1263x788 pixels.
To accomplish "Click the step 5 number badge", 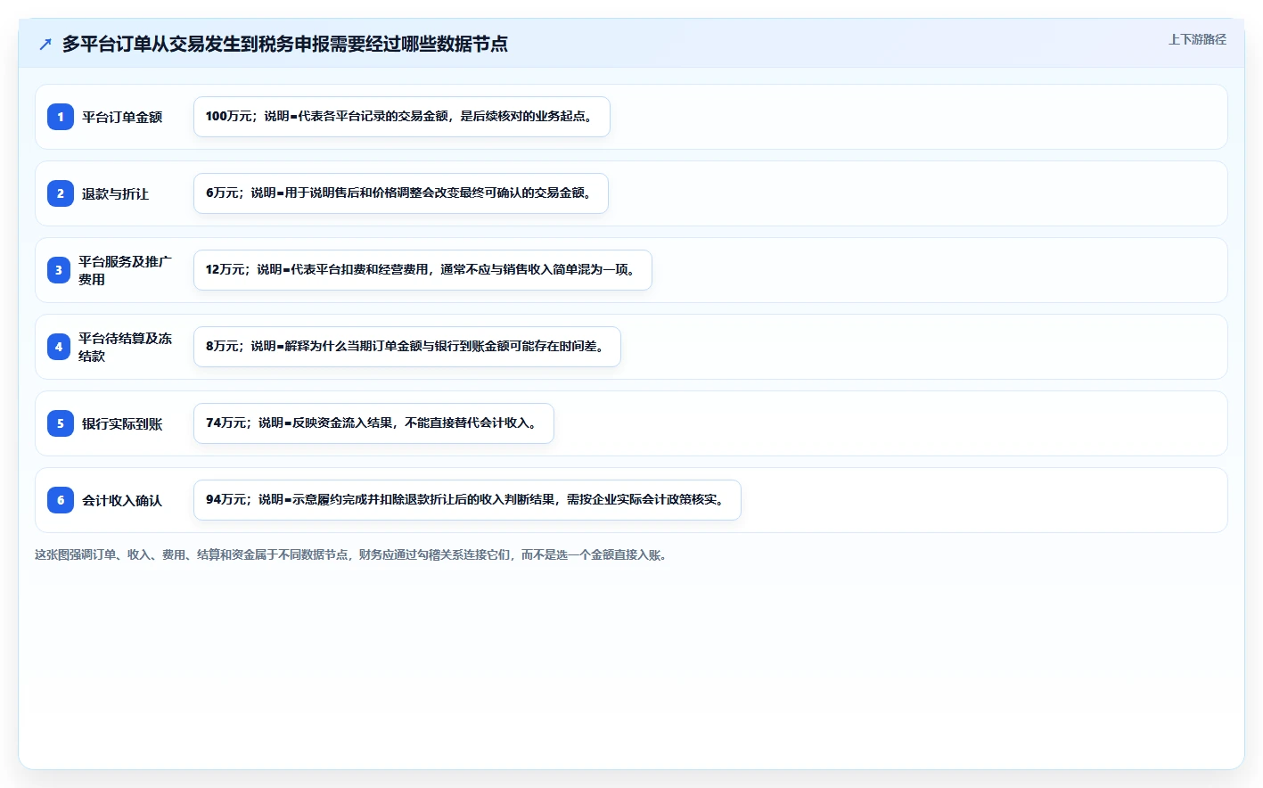I will coord(61,423).
